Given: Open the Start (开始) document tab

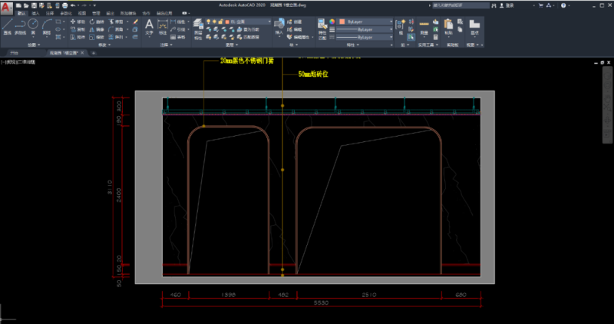Looking at the screenshot, I should [x=13, y=53].
